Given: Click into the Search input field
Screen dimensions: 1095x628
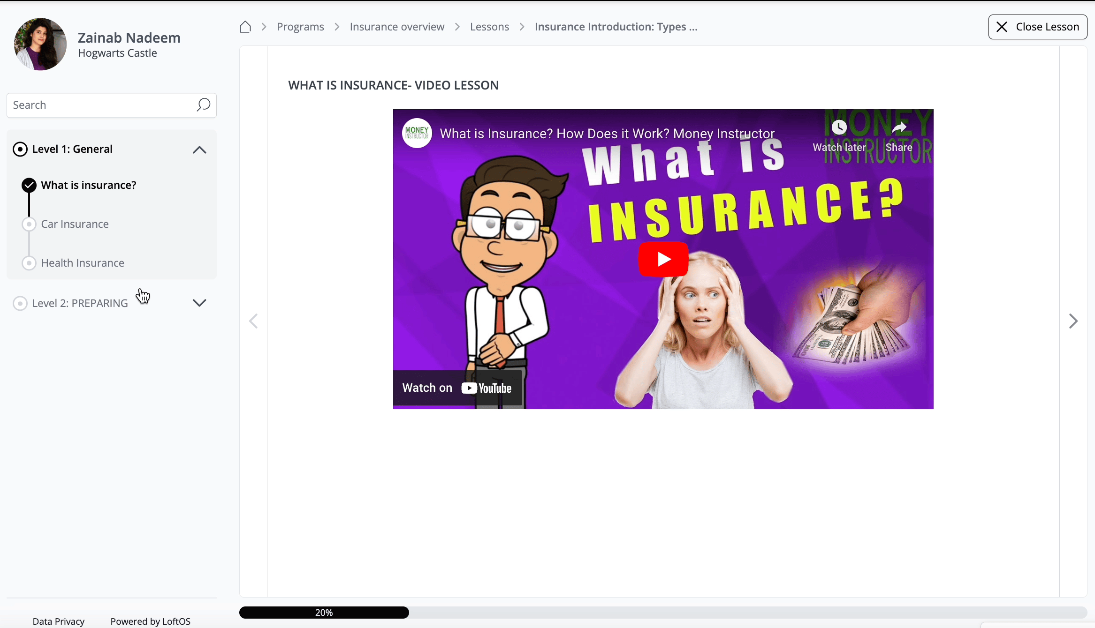Looking at the screenshot, I should click(x=101, y=105).
